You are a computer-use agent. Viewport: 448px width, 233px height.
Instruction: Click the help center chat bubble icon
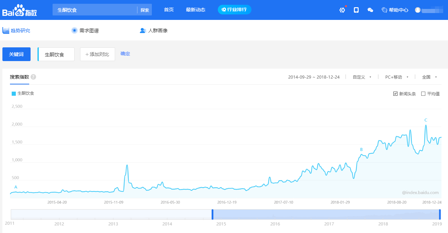384,10
